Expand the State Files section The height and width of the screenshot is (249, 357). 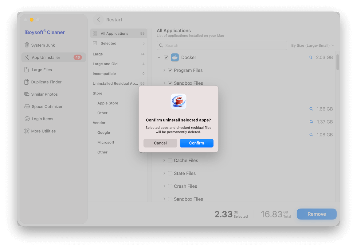164,173
